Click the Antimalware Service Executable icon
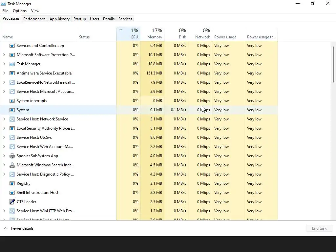The width and height of the screenshot is (336, 252). pyautogui.click(x=12, y=73)
